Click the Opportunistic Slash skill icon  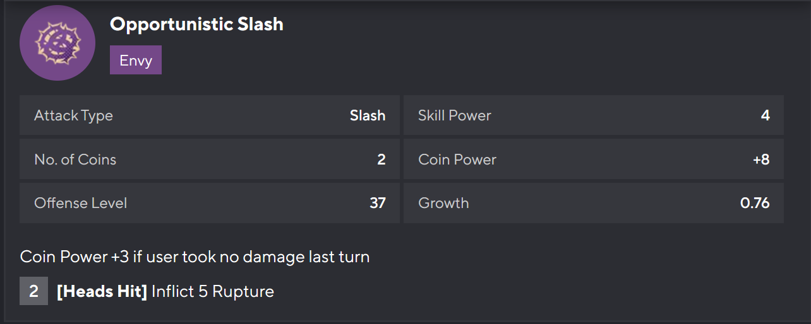(57, 43)
